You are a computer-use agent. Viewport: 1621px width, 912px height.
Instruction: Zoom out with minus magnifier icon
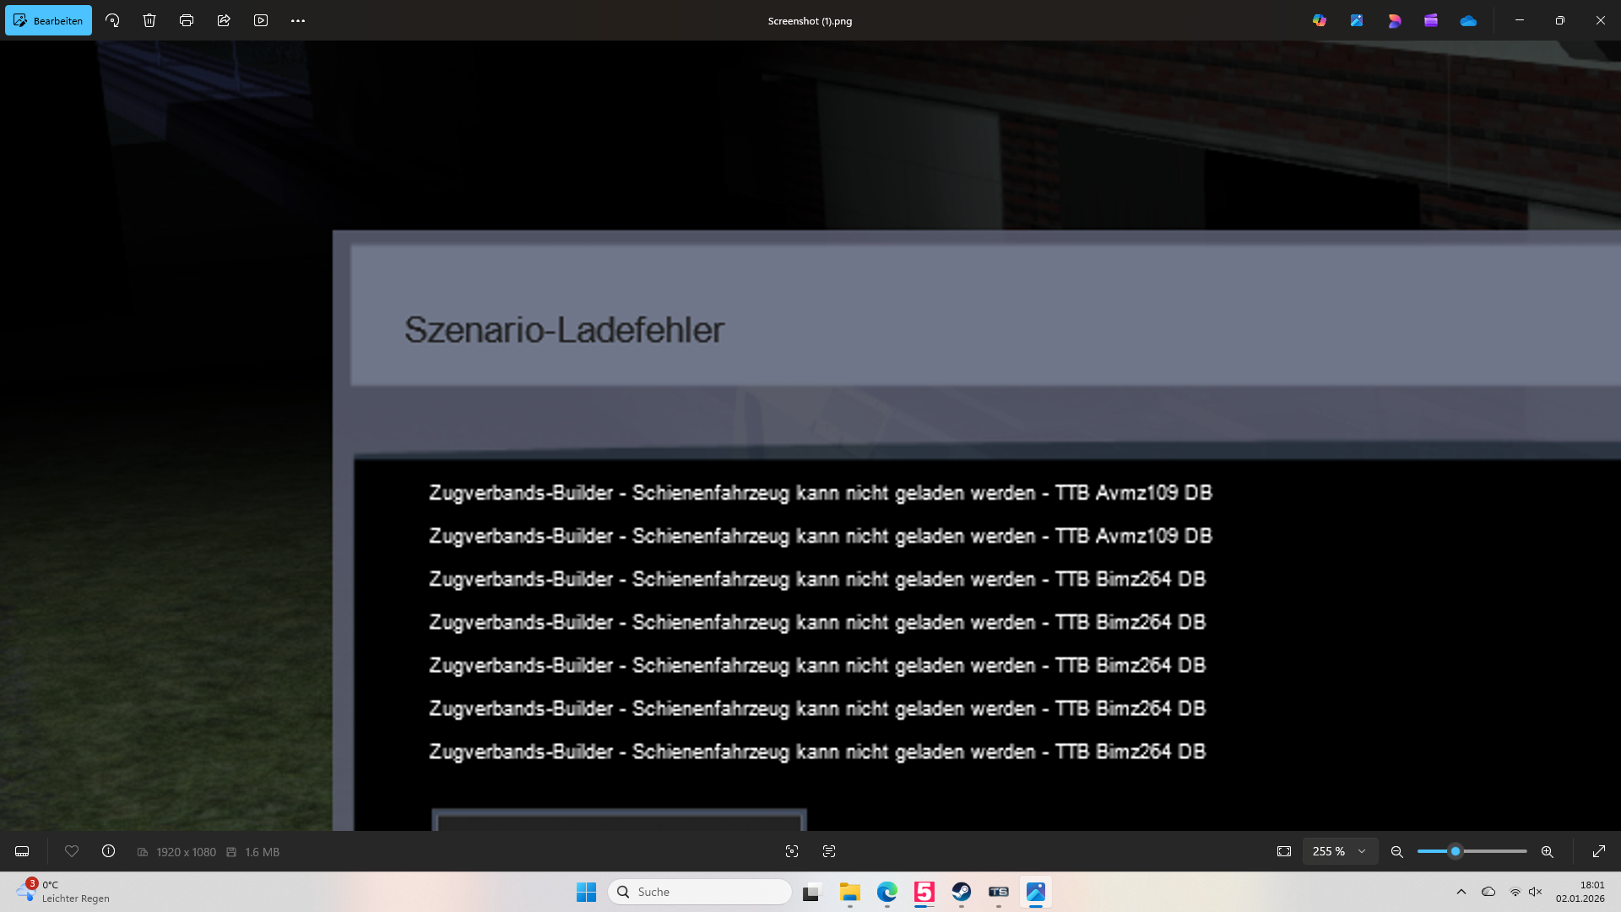click(1397, 851)
